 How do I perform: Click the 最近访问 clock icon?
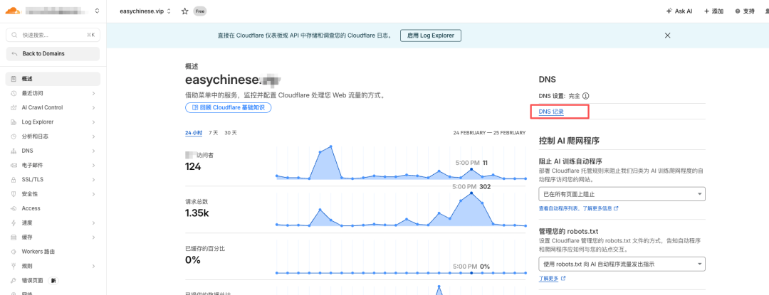14,93
